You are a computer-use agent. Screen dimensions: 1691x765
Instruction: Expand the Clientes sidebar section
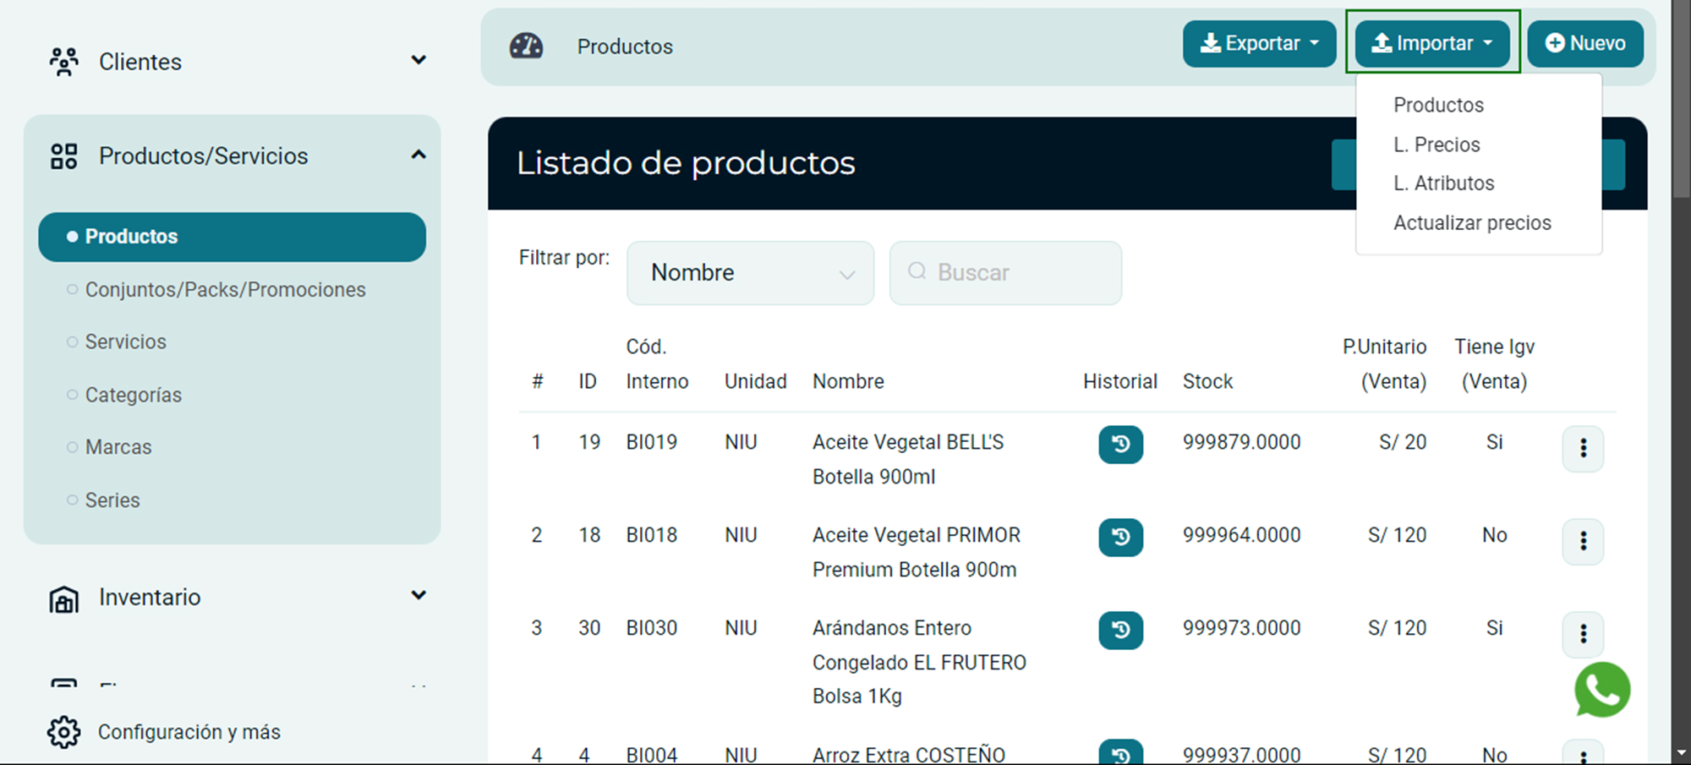click(x=418, y=61)
